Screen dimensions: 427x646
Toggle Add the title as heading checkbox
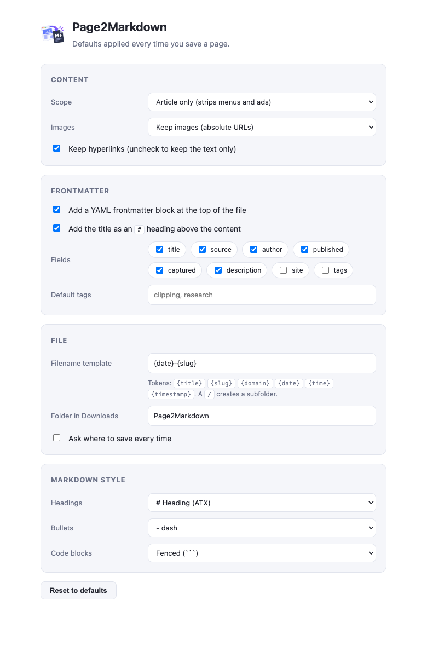click(x=57, y=228)
